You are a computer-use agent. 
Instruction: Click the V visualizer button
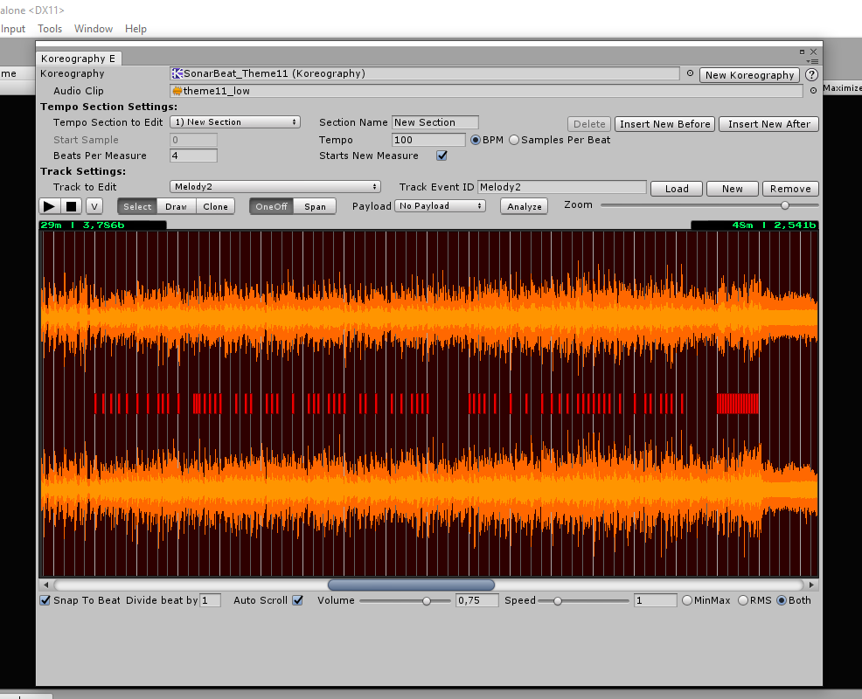94,206
